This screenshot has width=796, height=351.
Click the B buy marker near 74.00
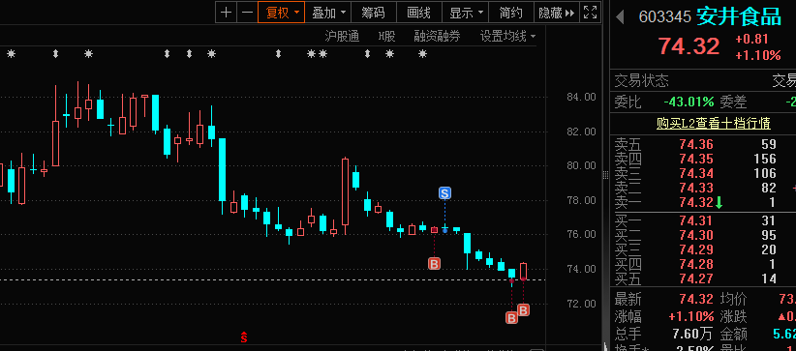[x=434, y=263]
